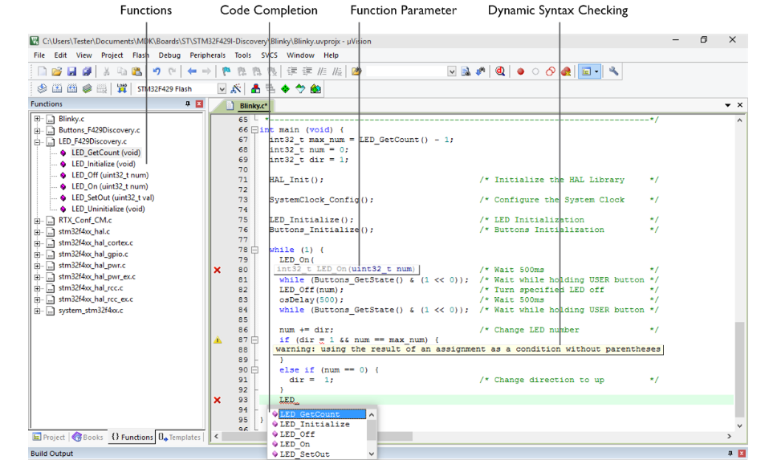Viewport: 769px width, 460px height.
Task: Click the Manage Run-Time Environment green diamond icon
Action: tap(286, 89)
